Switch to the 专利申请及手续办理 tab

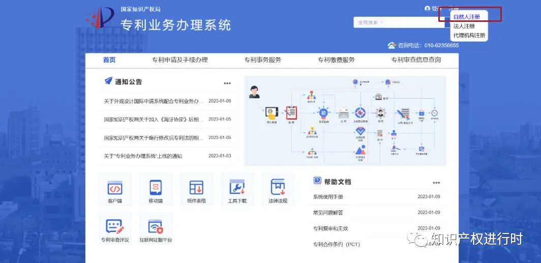[180, 60]
